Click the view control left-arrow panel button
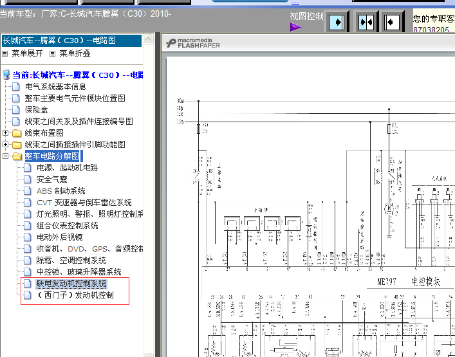The height and width of the screenshot is (357, 455). pyautogui.click(x=392, y=22)
